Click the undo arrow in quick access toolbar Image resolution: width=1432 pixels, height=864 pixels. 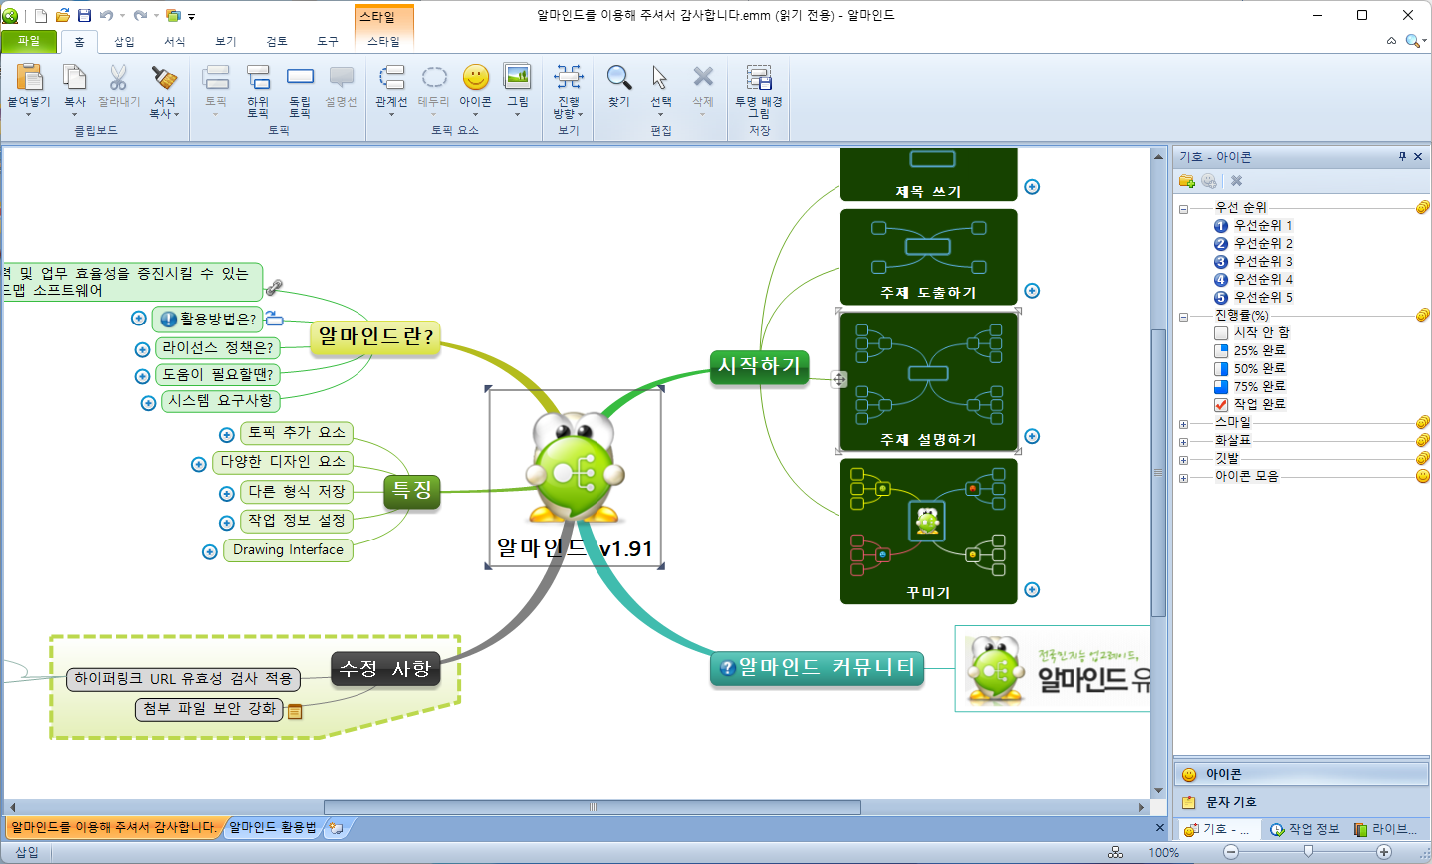click(x=106, y=15)
